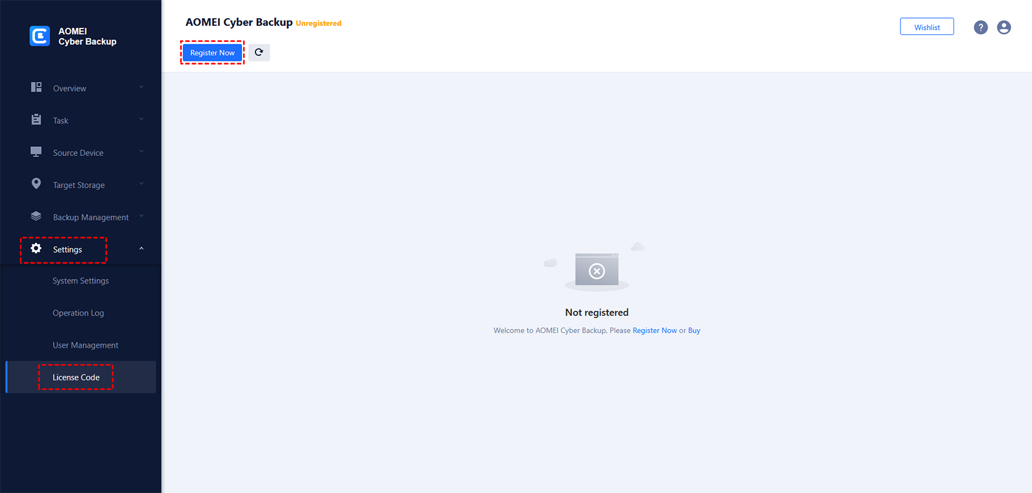Expand the Overview menu chevron

141,87
